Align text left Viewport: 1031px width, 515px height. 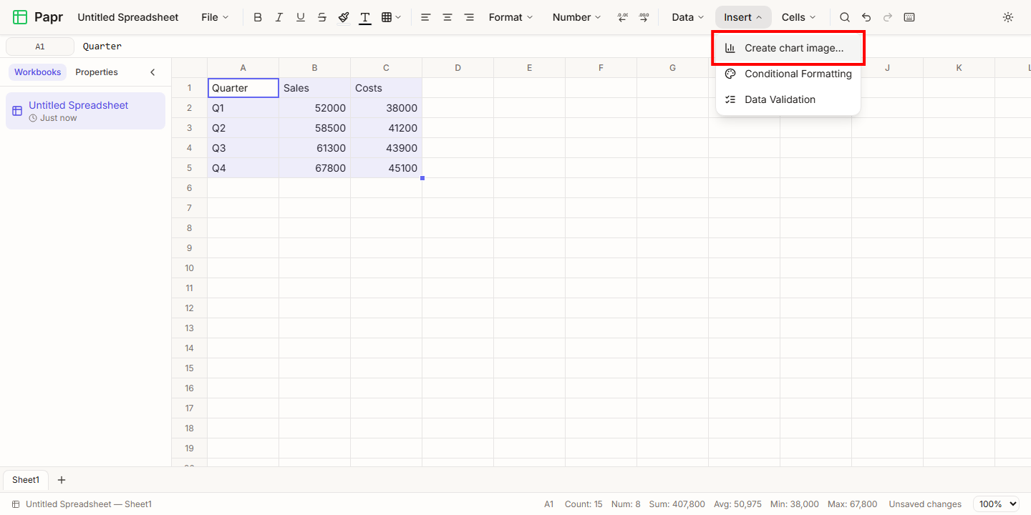tap(426, 17)
